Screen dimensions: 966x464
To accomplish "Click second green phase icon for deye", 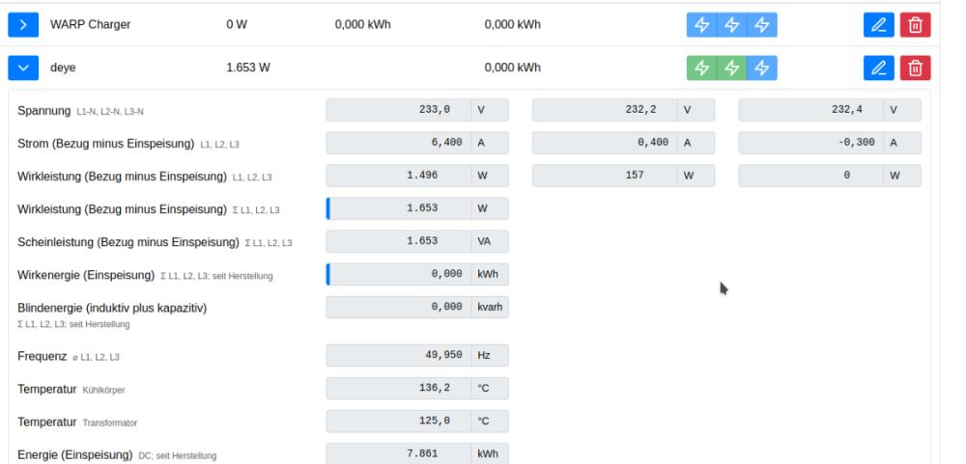I will point(732,68).
